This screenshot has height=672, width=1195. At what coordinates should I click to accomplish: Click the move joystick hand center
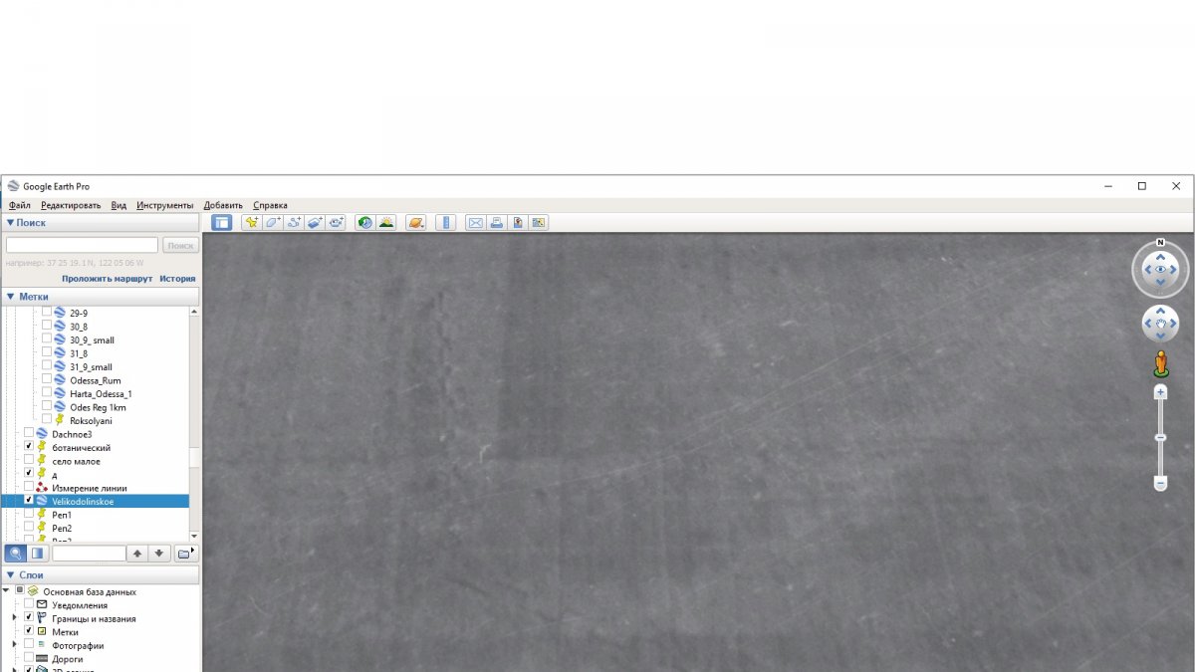click(1160, 324)
